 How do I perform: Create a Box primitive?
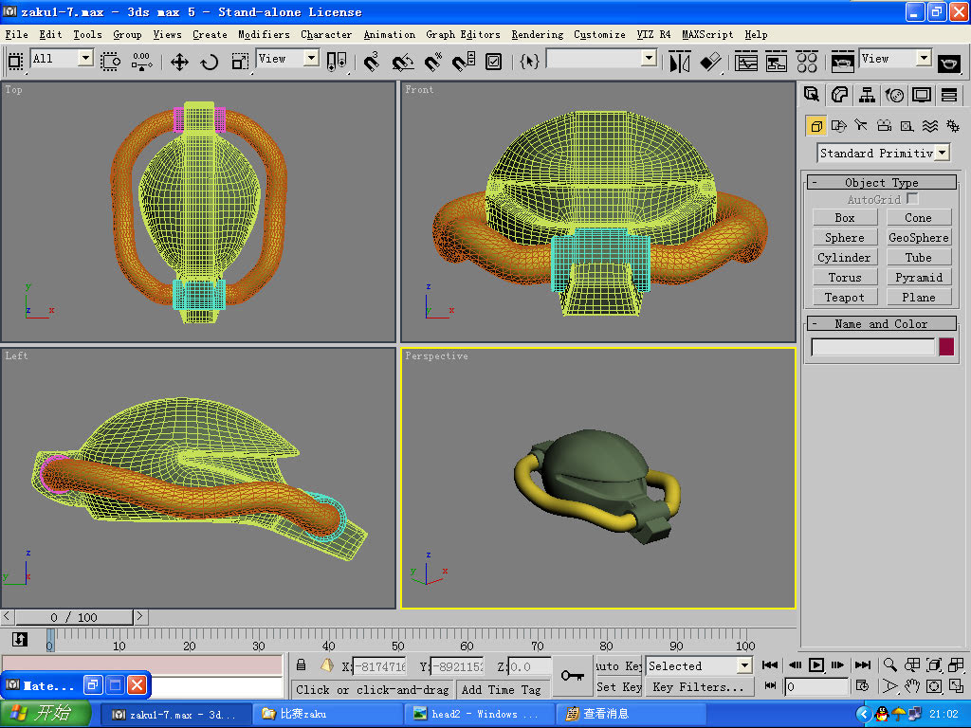(845, 217)
